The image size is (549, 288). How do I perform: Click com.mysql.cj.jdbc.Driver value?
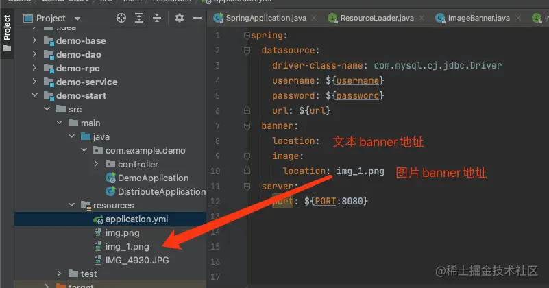pos(438,66)
